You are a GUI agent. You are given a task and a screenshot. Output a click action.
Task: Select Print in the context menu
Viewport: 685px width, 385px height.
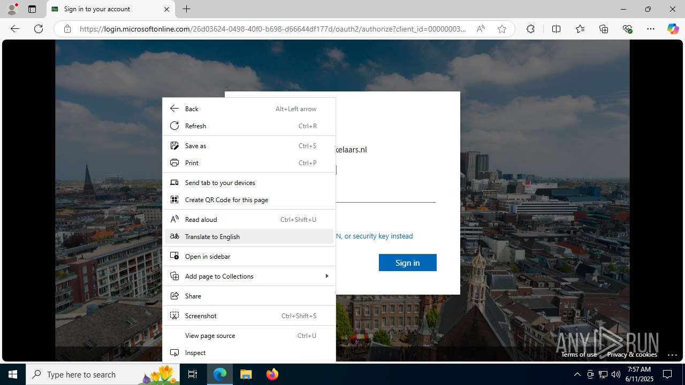pyautogui.click(x=249, y=163)
